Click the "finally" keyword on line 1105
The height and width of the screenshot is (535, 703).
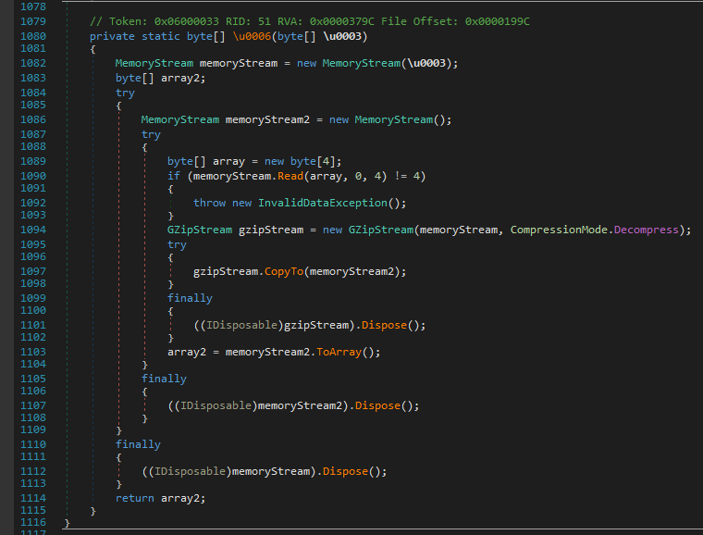(x=164, y=379)
